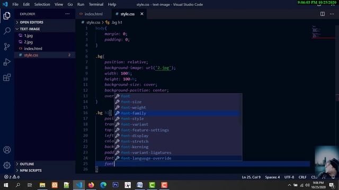Image resolution: width=339 pixels, height=190 pixels.
Task: Pick the highlighted font-family suggestion
Action: [x=178, y=113]
